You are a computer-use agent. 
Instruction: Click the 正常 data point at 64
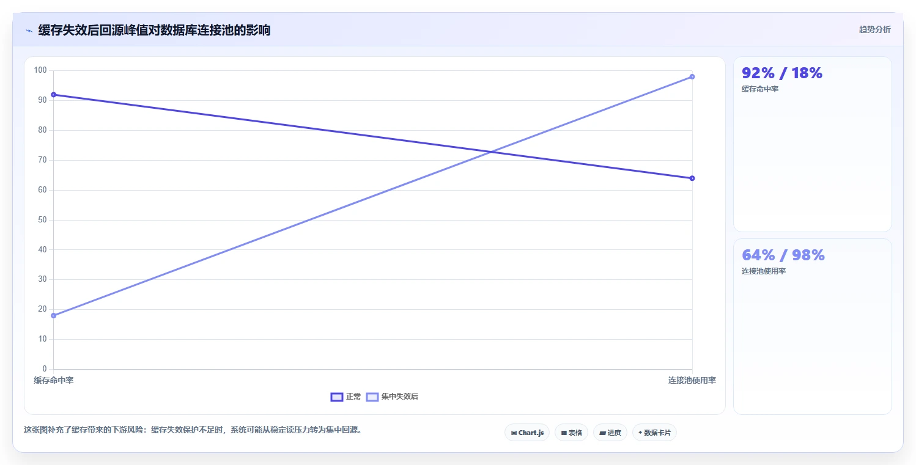(x=692, y=178)
